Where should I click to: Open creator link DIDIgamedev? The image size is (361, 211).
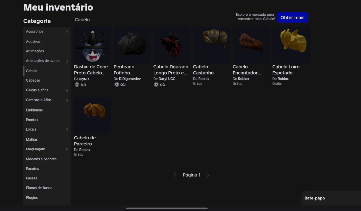tap(130, 79)
